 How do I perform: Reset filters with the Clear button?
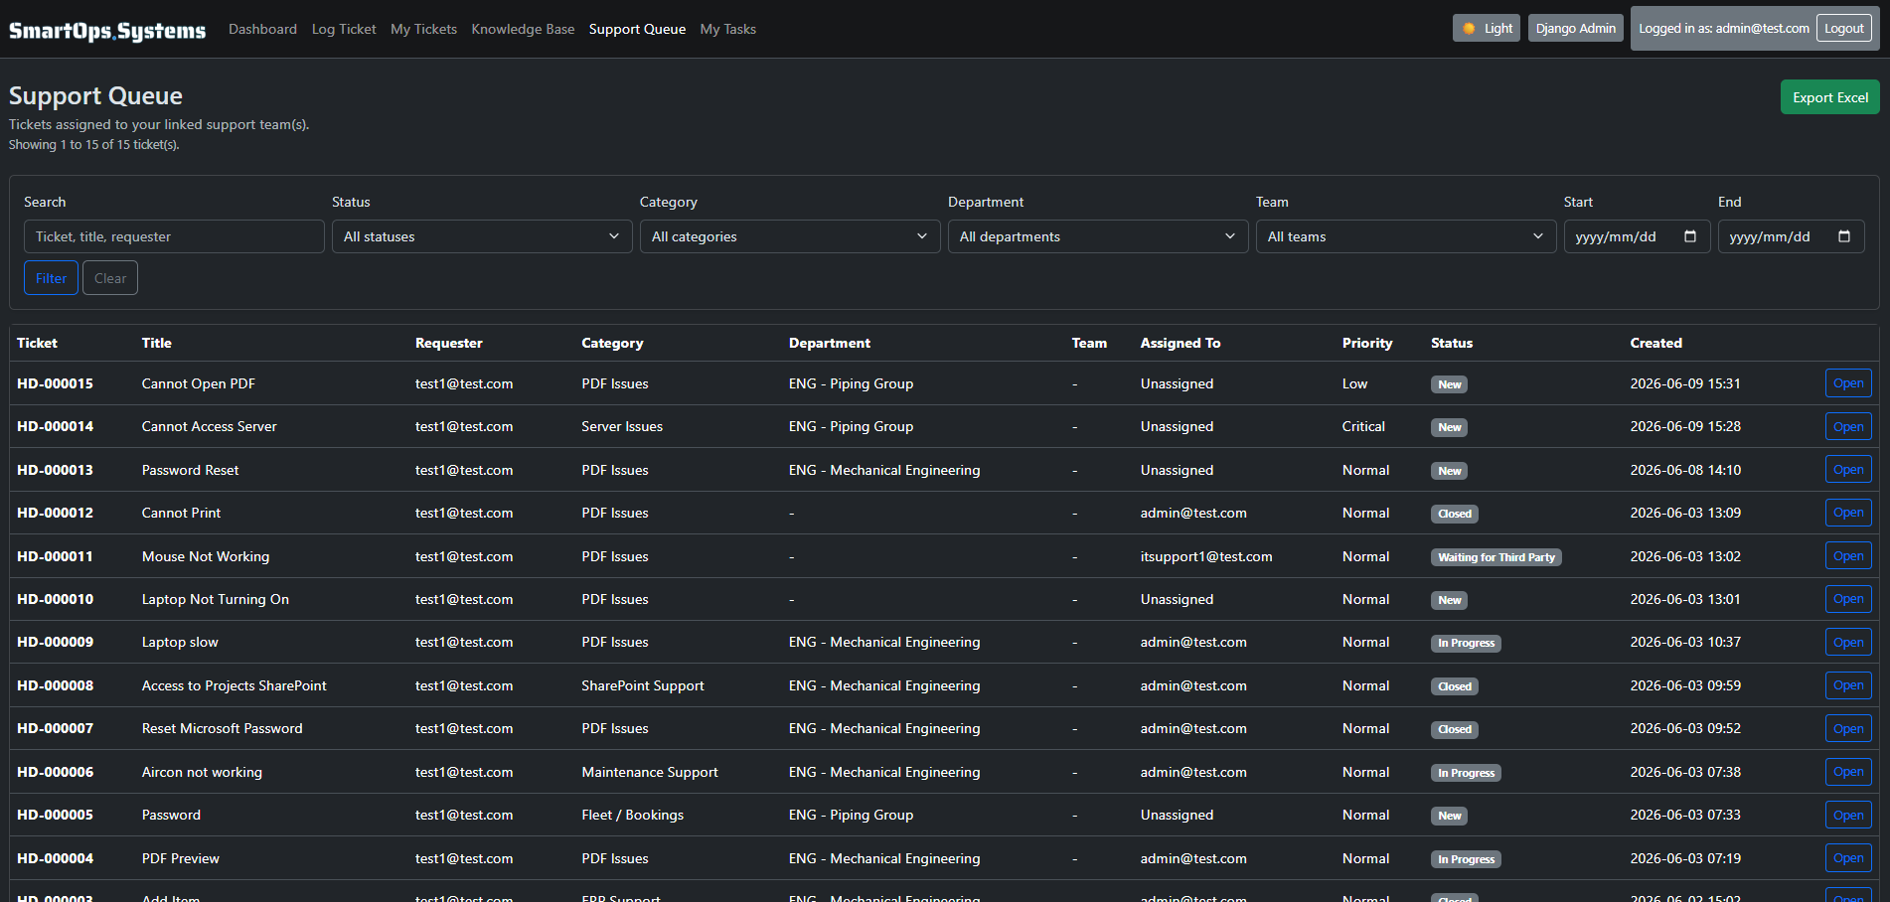click(110, 278)
